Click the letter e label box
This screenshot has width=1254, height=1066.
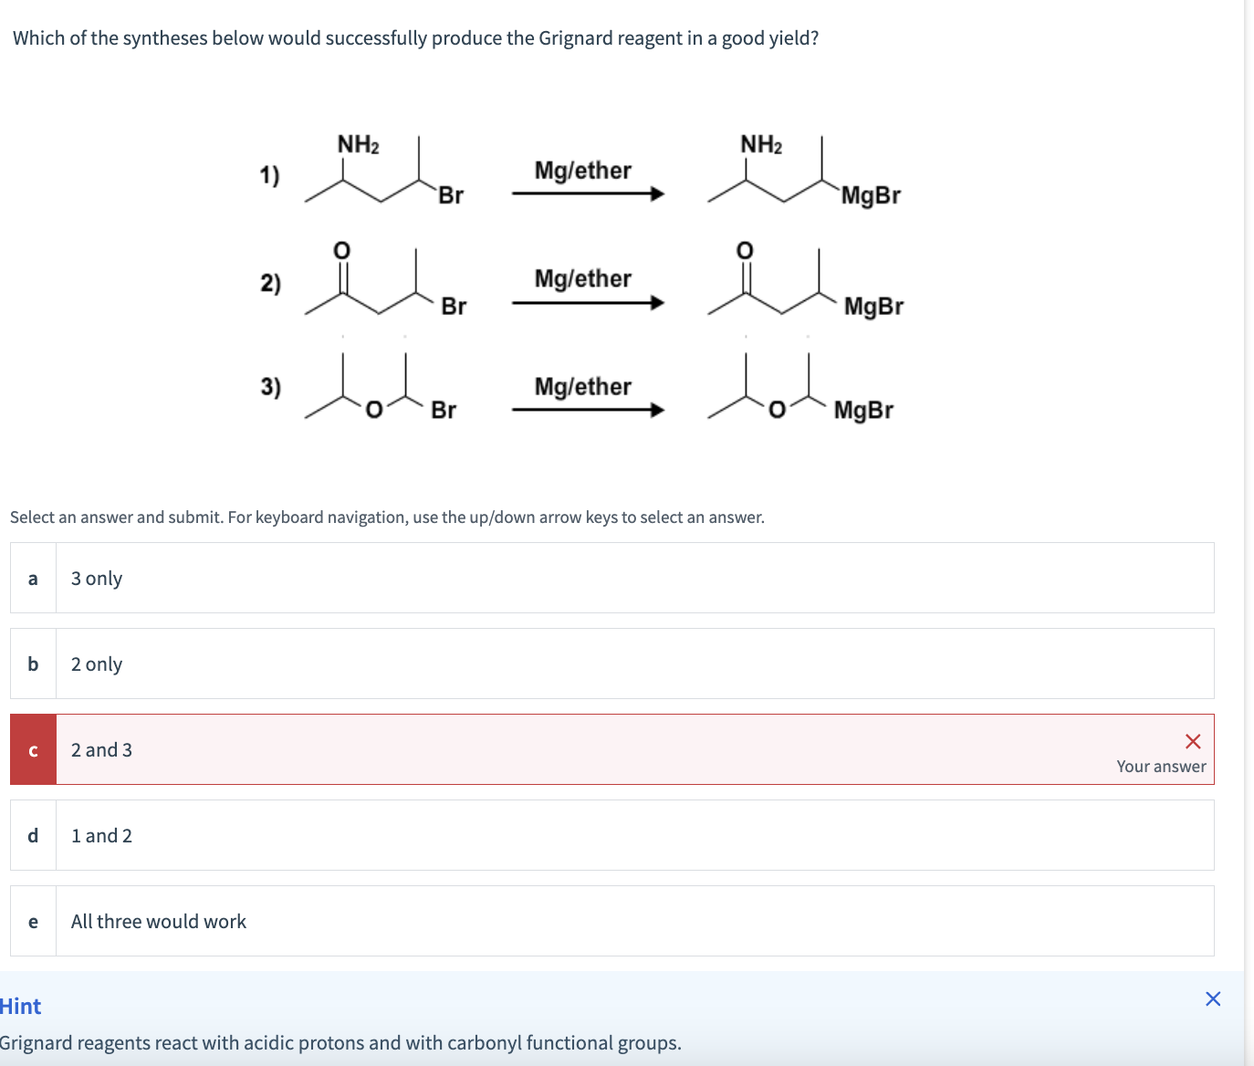click(32, 921)
